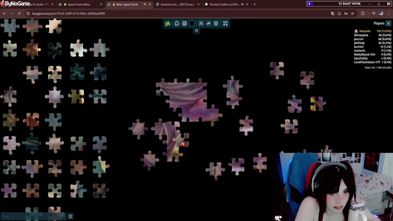Pick the bright green-yellow piece in tray

click(x=101, y=167)
